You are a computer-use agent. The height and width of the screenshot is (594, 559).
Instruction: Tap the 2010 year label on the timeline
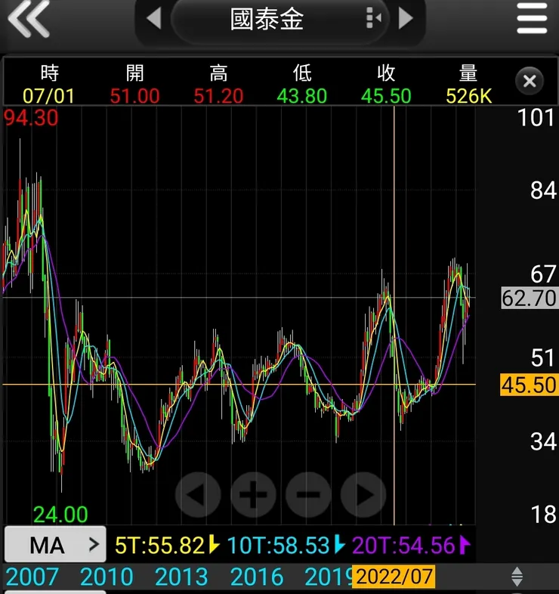click(107, 577)
